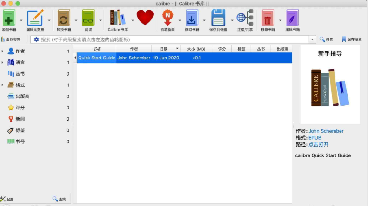Viewport: 368px width, 206px height.
Task: Click the Add books (添加书籍) icon
Action: [x=9, y=18]
